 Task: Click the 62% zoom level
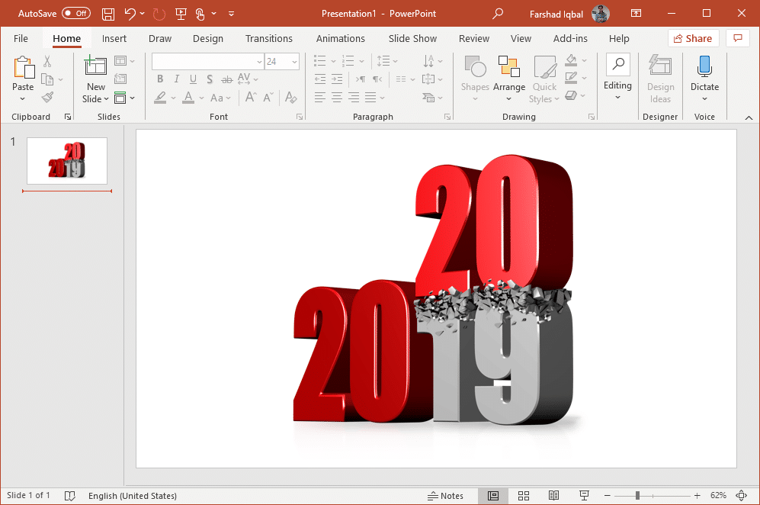(718, 495)
